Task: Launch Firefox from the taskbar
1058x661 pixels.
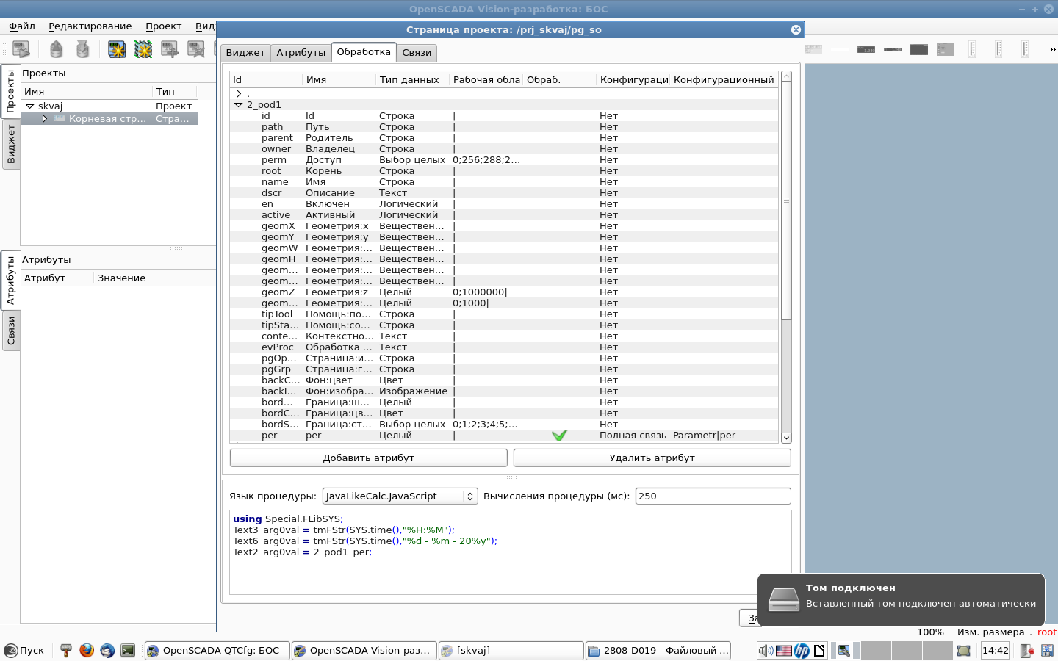Action: (x=87, y=650)
